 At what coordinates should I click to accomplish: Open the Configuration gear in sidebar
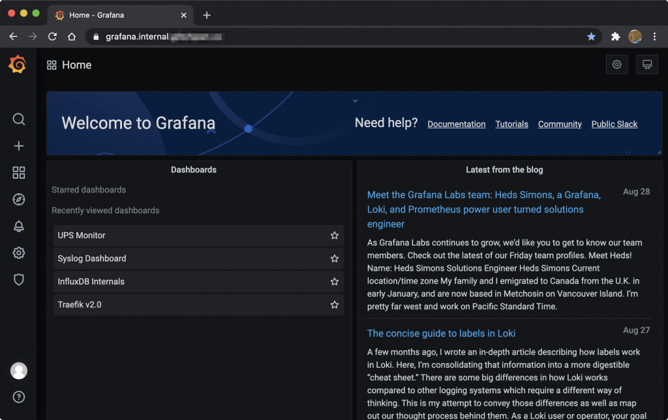point(19,253)
